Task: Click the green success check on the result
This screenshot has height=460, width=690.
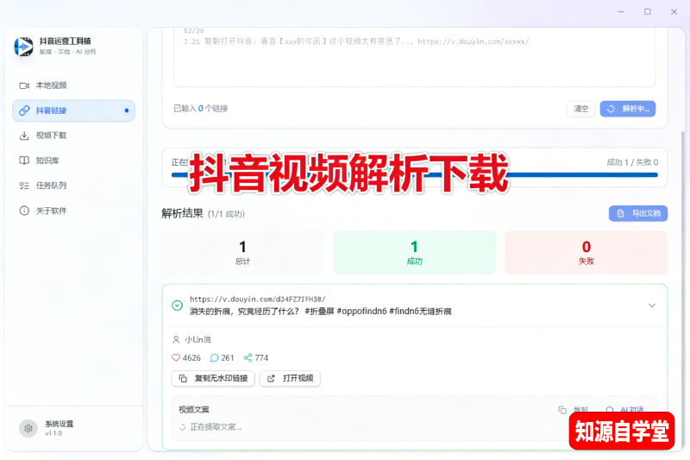Action: [178, 305]
